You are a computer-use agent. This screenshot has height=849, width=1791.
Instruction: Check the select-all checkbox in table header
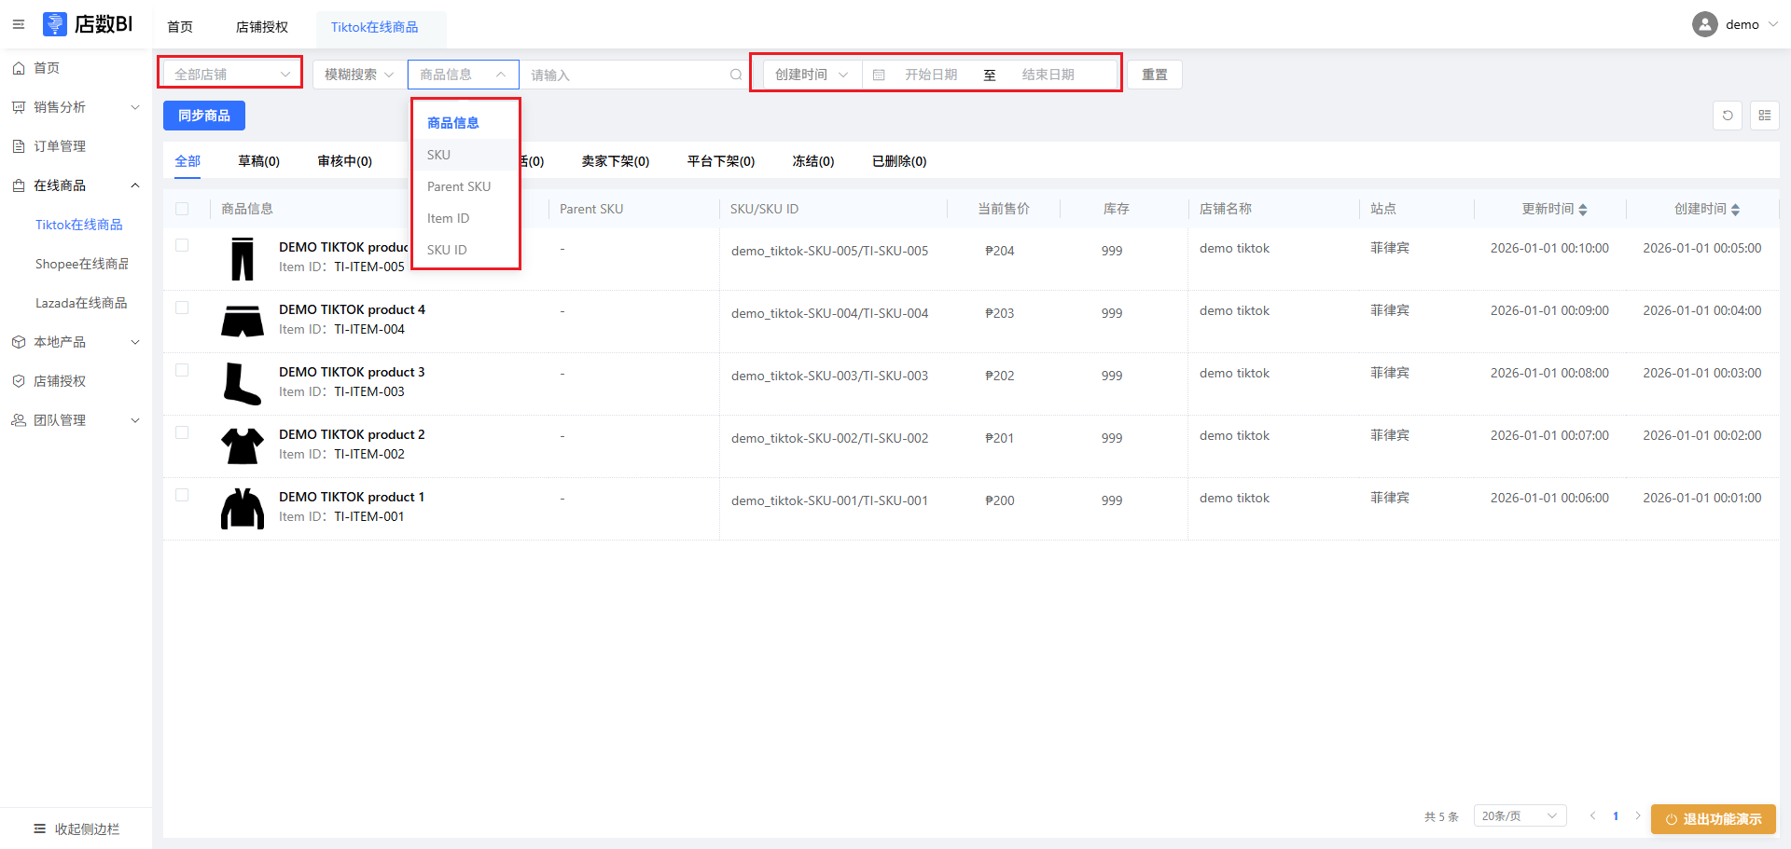point(182,209)
